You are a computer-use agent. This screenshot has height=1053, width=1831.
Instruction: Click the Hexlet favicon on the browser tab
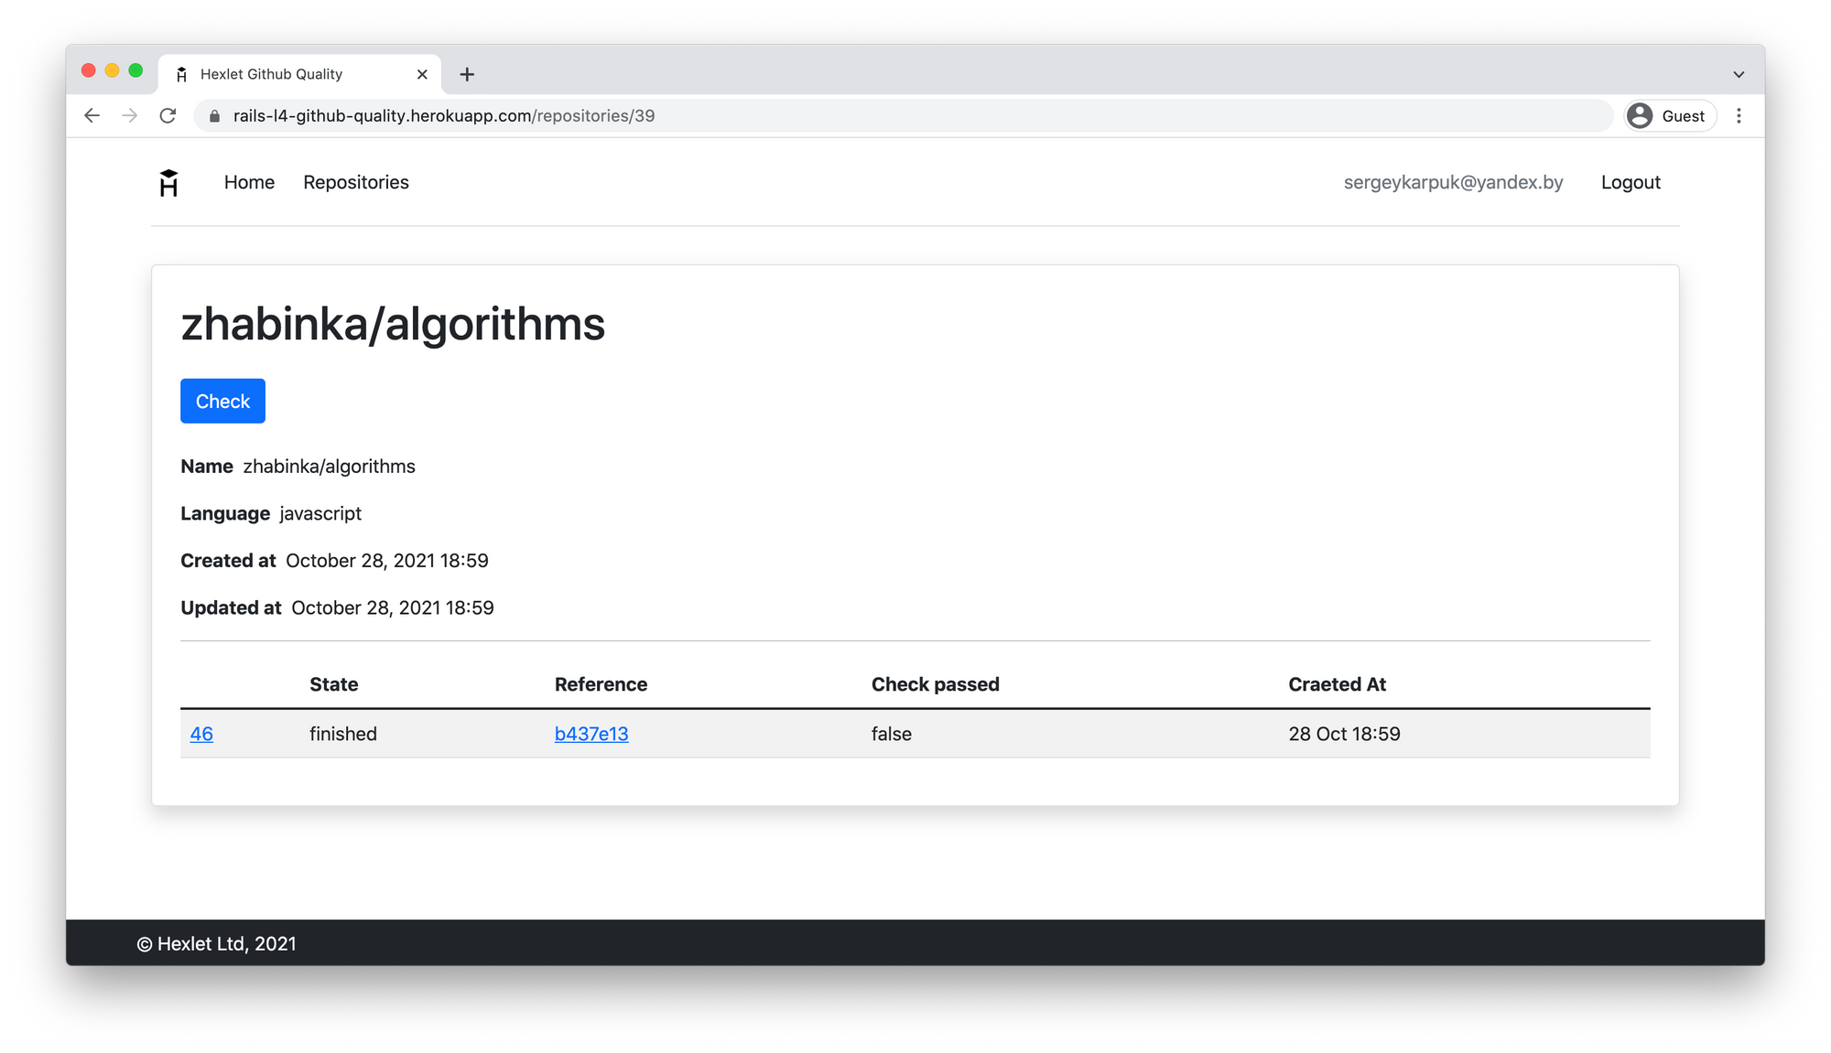click(x=182, y=73)
